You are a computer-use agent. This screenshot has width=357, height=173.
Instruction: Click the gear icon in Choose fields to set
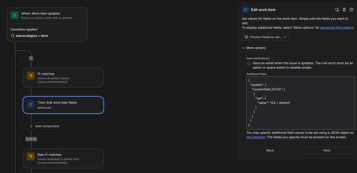click(x=246, y=37)
